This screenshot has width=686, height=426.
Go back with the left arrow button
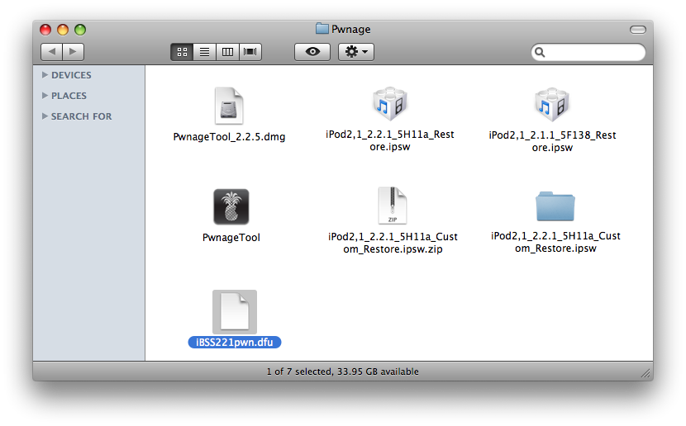click(52, 52)
